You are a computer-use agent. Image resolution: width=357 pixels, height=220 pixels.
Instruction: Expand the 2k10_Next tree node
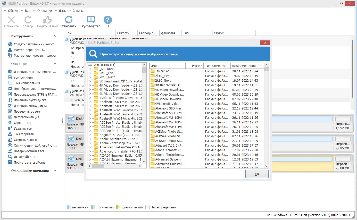90,77
